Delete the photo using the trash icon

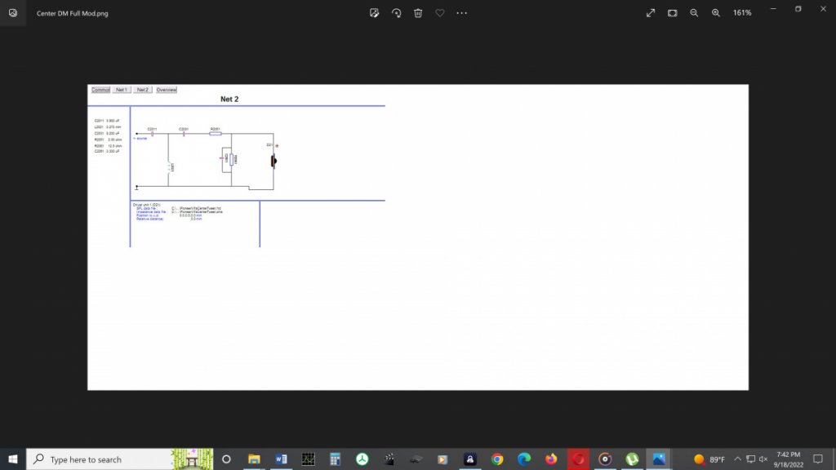click(x=418, y=13)
